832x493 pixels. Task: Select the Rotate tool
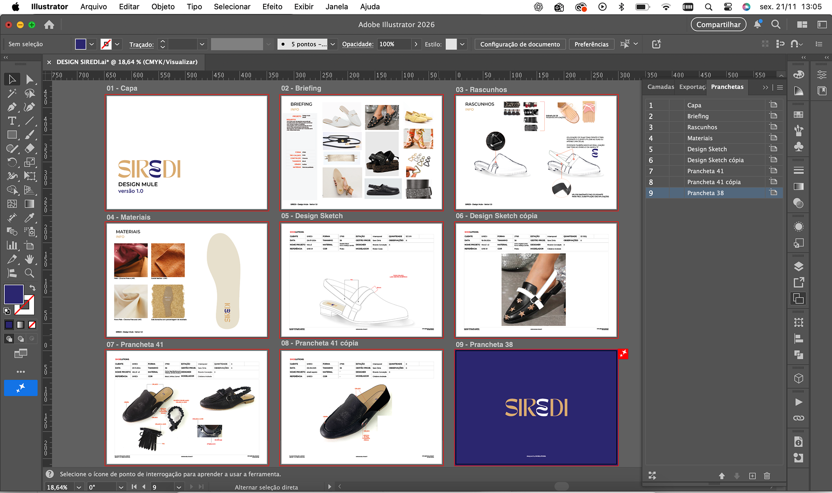[12, 162]
